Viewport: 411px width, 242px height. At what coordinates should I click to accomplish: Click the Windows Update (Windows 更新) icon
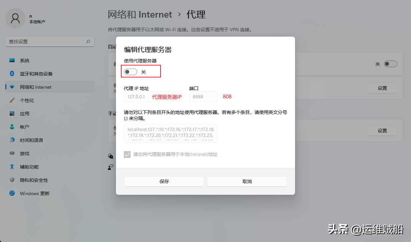[12, 193]
